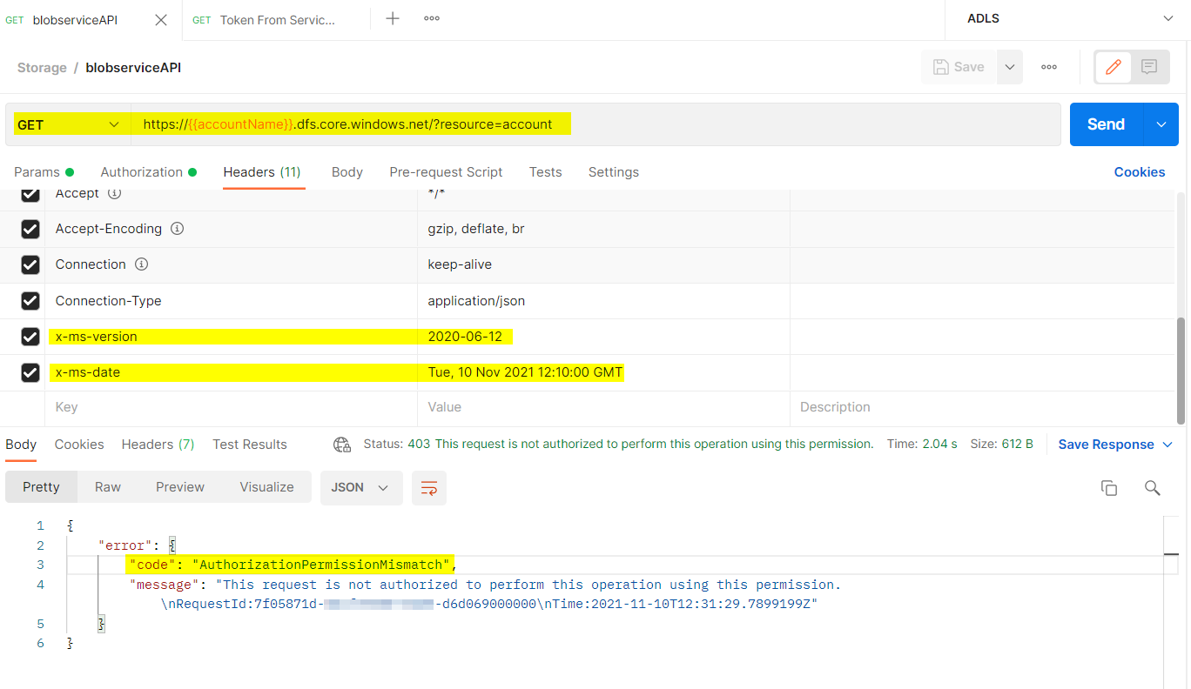Select the Raw view
The height and width of the screenshot is (689, 1191).
click(x=108, y=487)
